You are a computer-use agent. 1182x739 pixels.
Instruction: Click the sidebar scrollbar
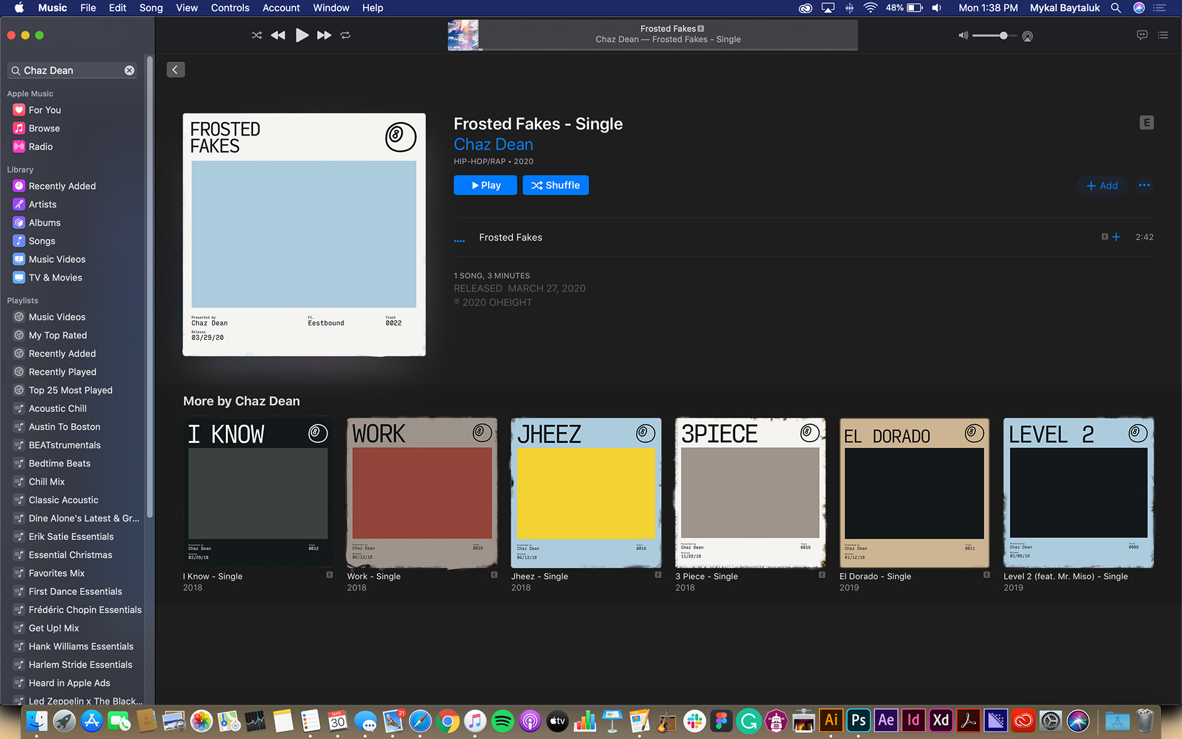150,287
